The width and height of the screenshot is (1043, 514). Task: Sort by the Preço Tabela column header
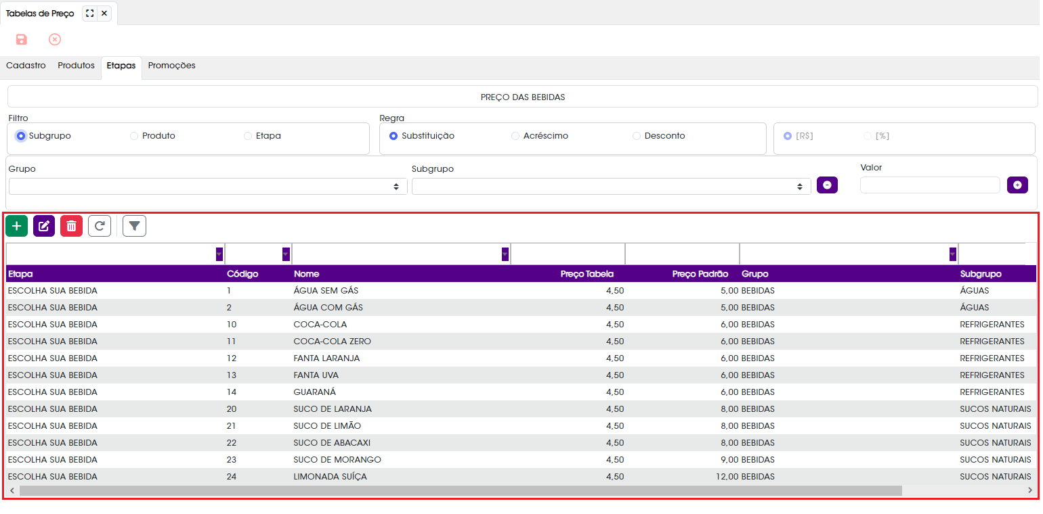pyautogui.click(x=587, y=274)
